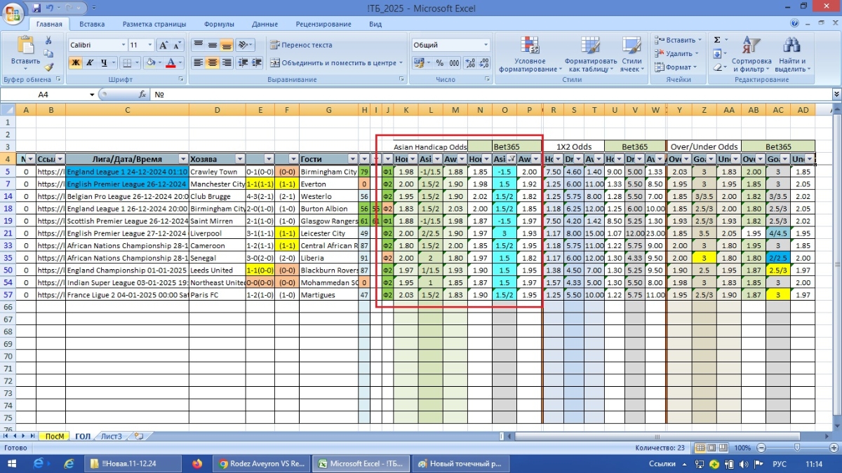
Task: Click the Format Painter brush icon
Action: 48,67
